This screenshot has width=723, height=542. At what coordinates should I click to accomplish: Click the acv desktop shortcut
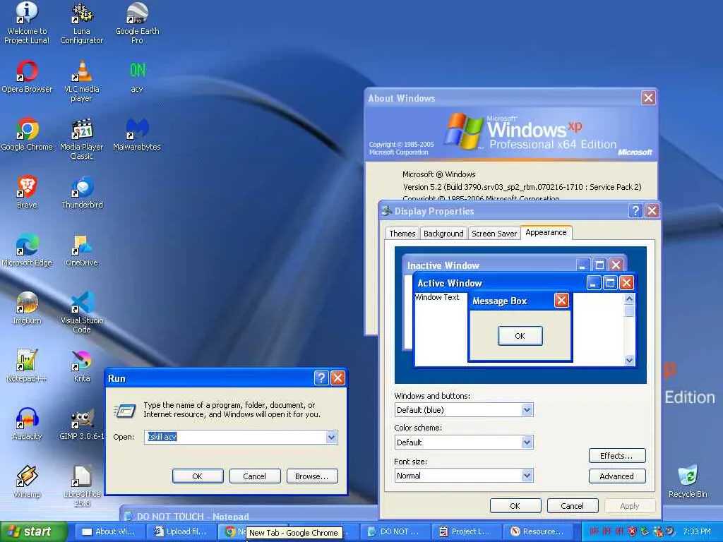click(x=137, y=77)
